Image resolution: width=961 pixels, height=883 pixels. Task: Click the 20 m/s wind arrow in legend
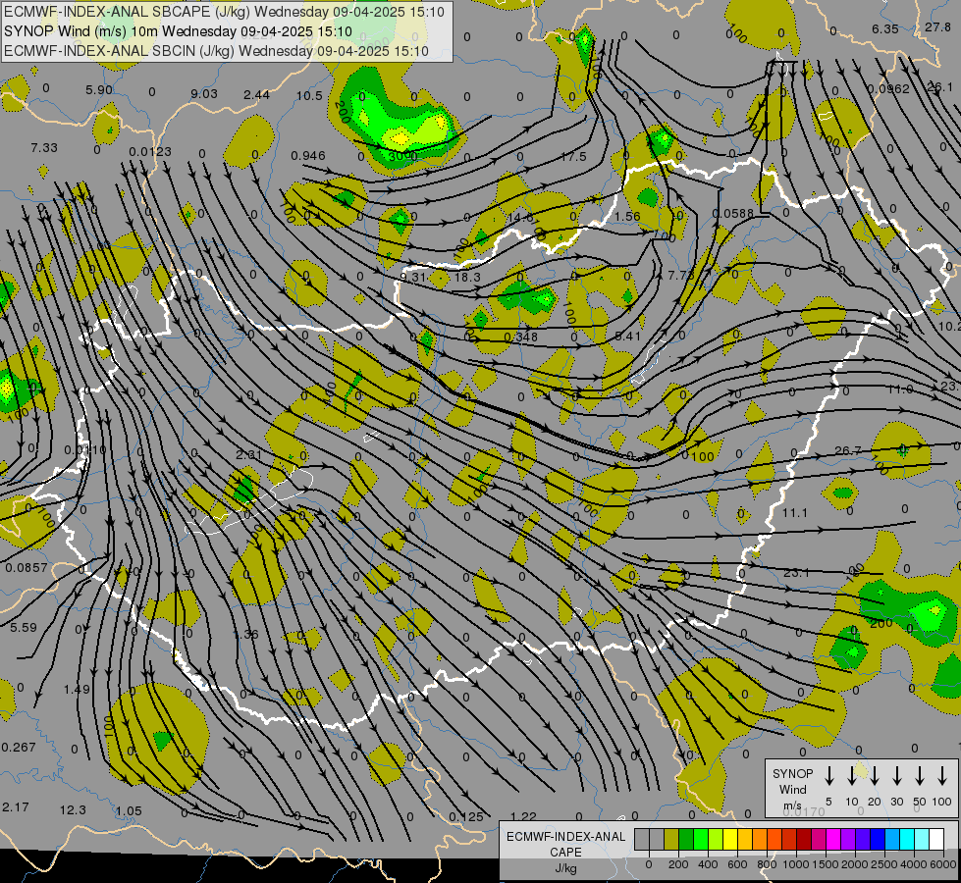875,775
